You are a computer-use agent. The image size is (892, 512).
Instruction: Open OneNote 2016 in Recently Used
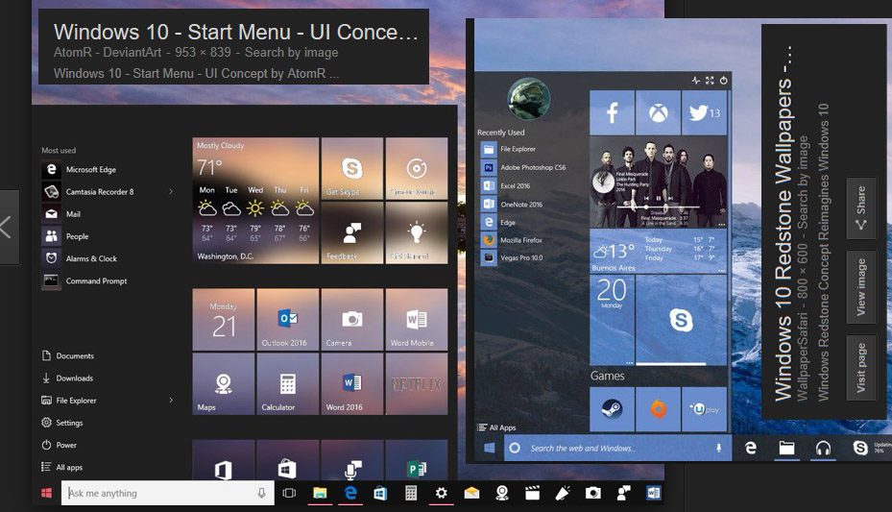coord(512,204)
